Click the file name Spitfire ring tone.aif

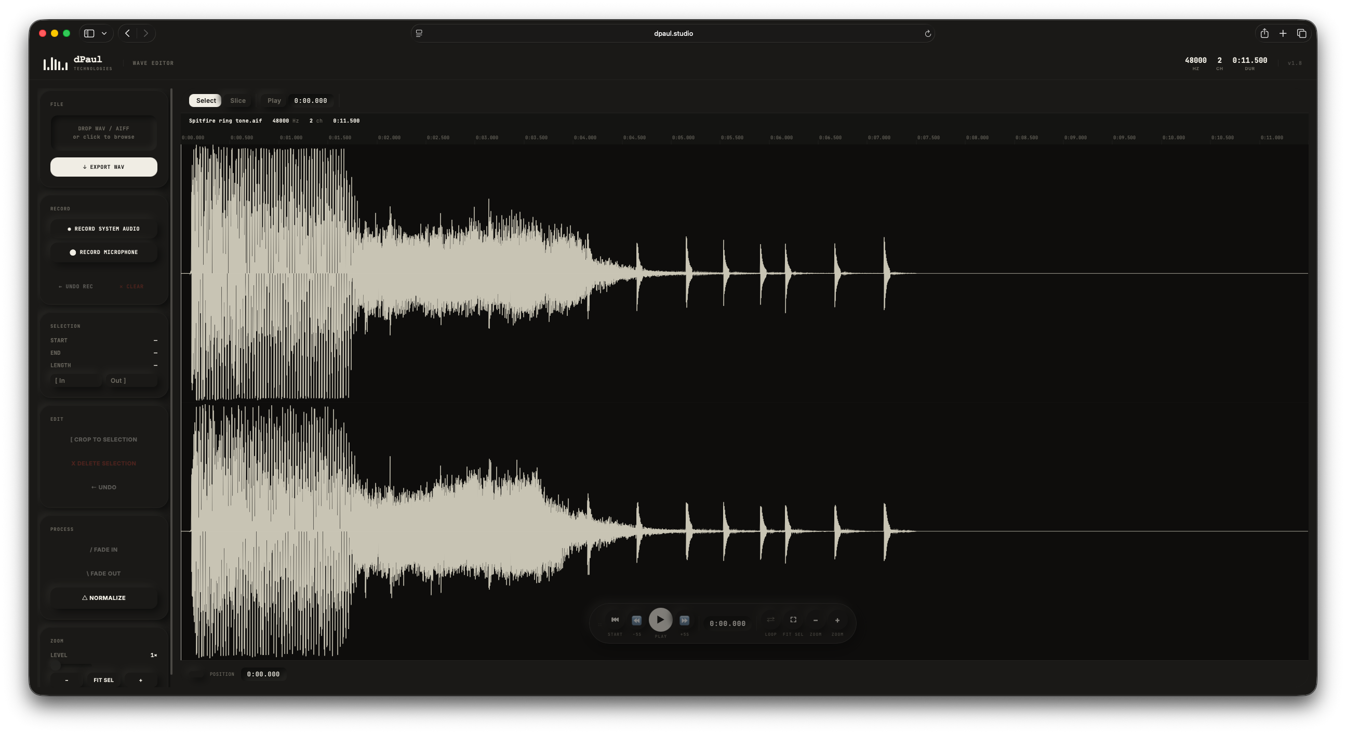(225, 121)
